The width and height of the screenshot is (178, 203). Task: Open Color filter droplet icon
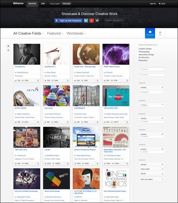click(163, 174)
